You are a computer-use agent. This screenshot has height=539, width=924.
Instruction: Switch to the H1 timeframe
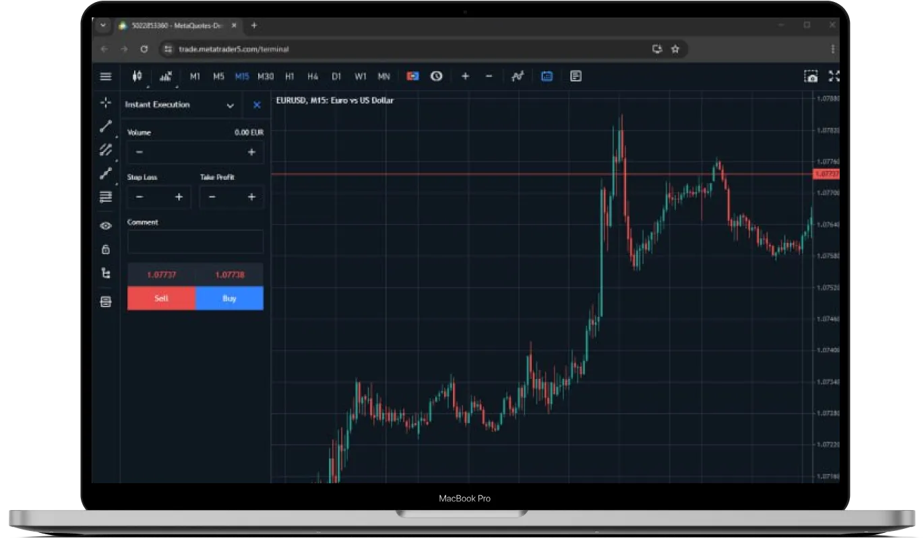coord(290,77)
